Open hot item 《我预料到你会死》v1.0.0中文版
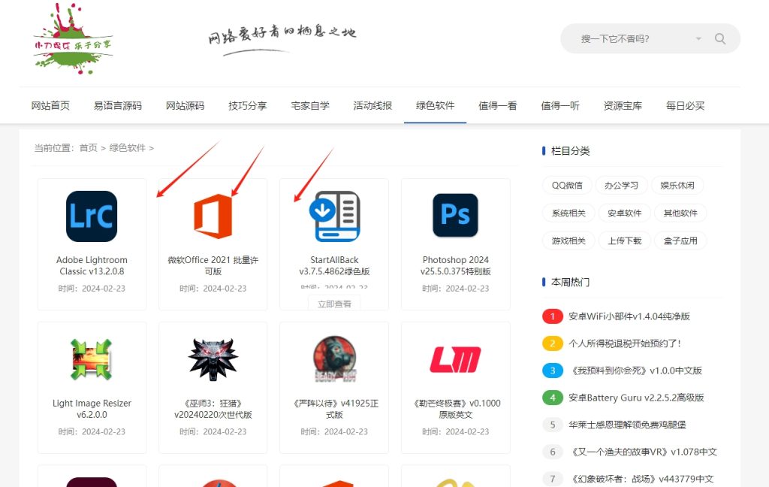Screen dimensions: 769x487 [635, 371]
